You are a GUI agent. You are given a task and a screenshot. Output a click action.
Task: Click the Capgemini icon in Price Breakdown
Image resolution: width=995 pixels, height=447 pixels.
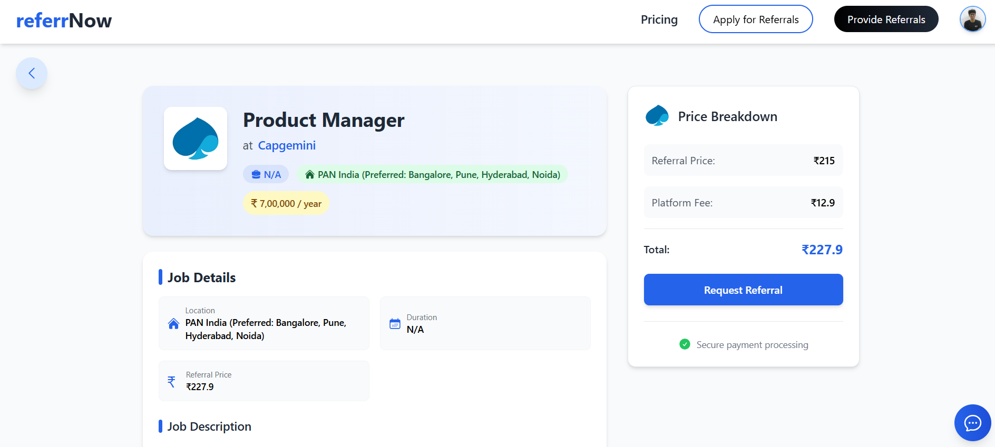pos(657,116)
